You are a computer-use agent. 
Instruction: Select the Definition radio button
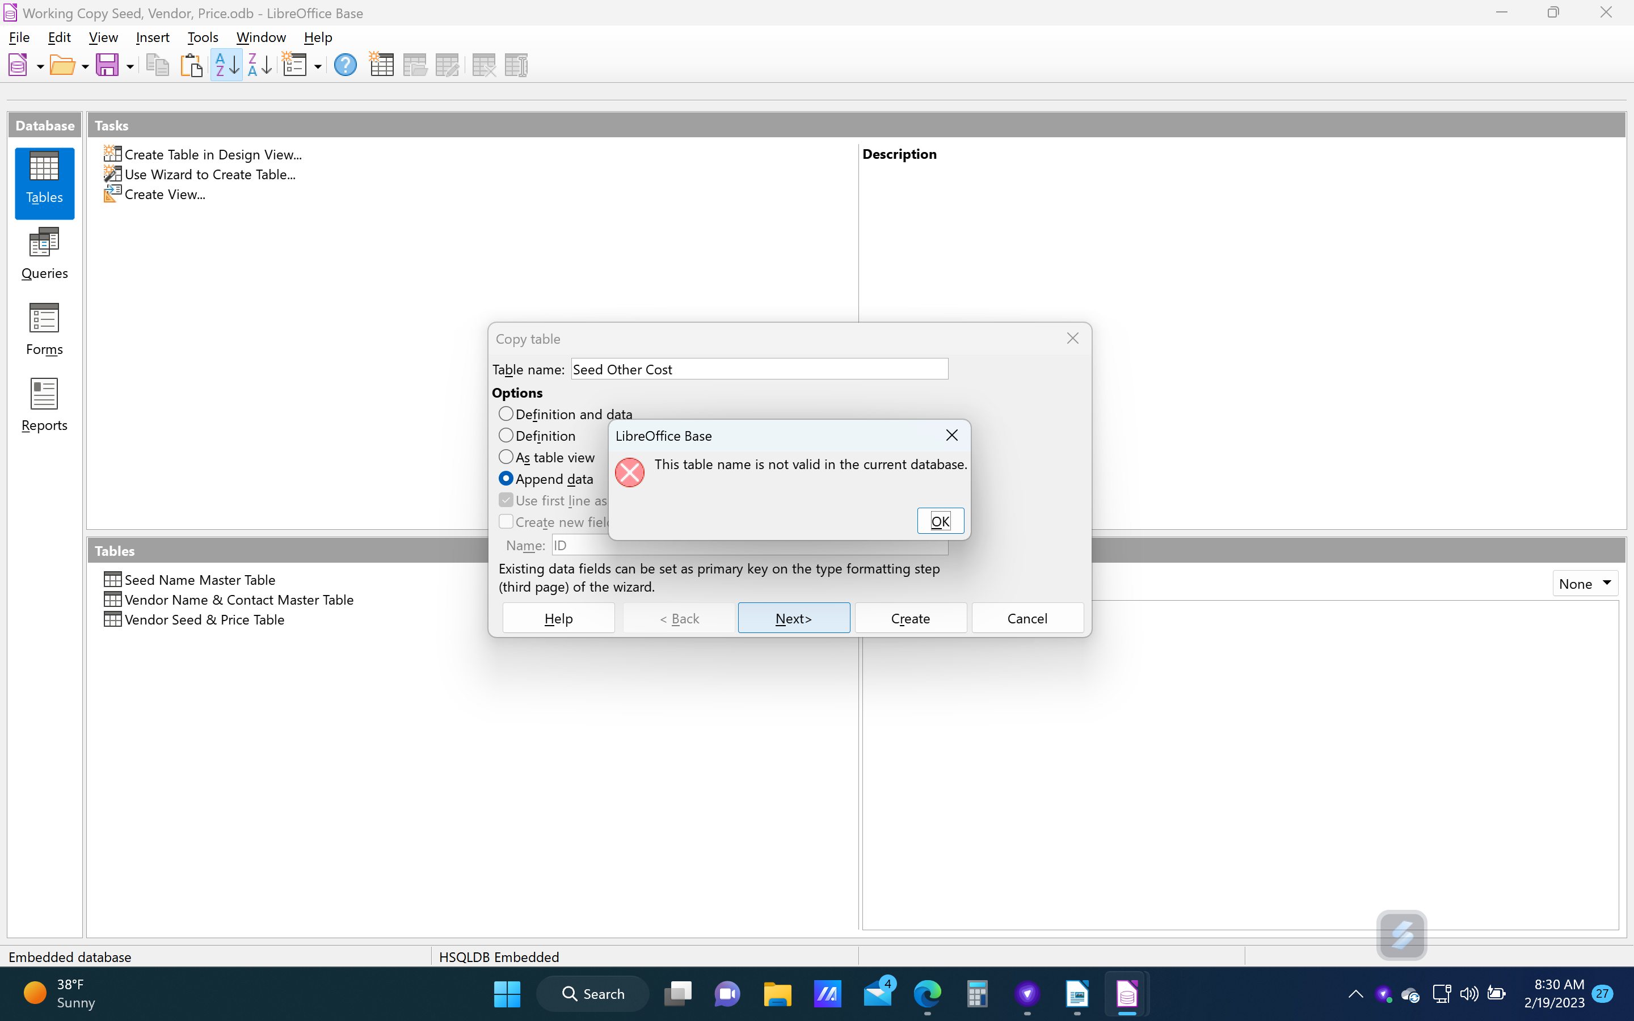[506, 435]
